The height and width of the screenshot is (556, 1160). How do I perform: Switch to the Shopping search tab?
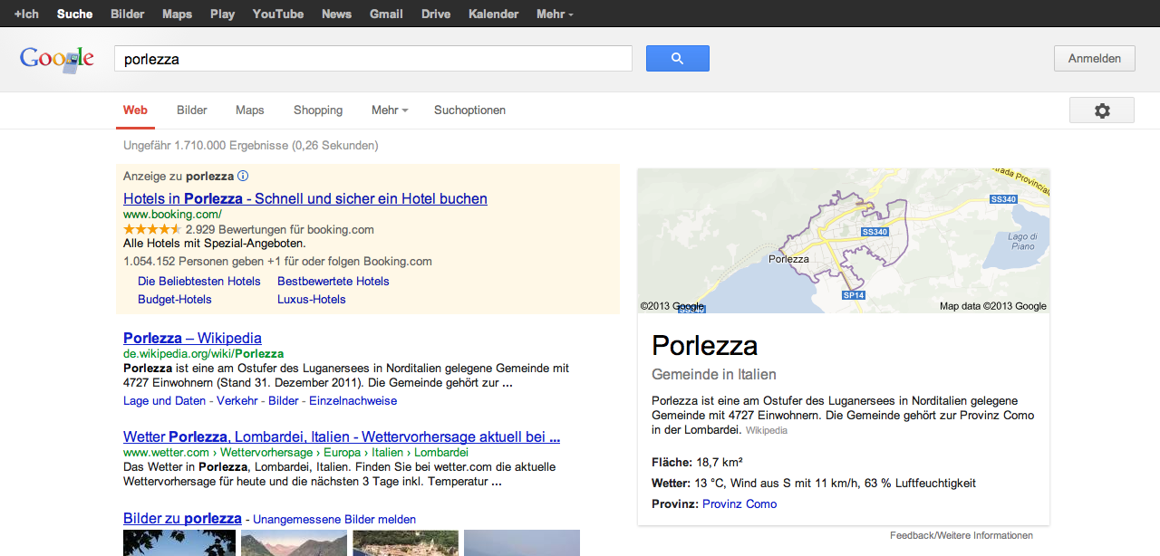click(x=318, y=110)
